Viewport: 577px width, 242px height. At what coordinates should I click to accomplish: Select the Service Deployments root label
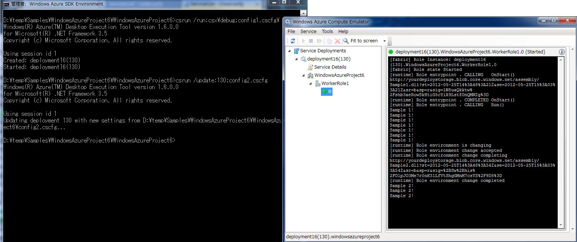pos(323,51)
